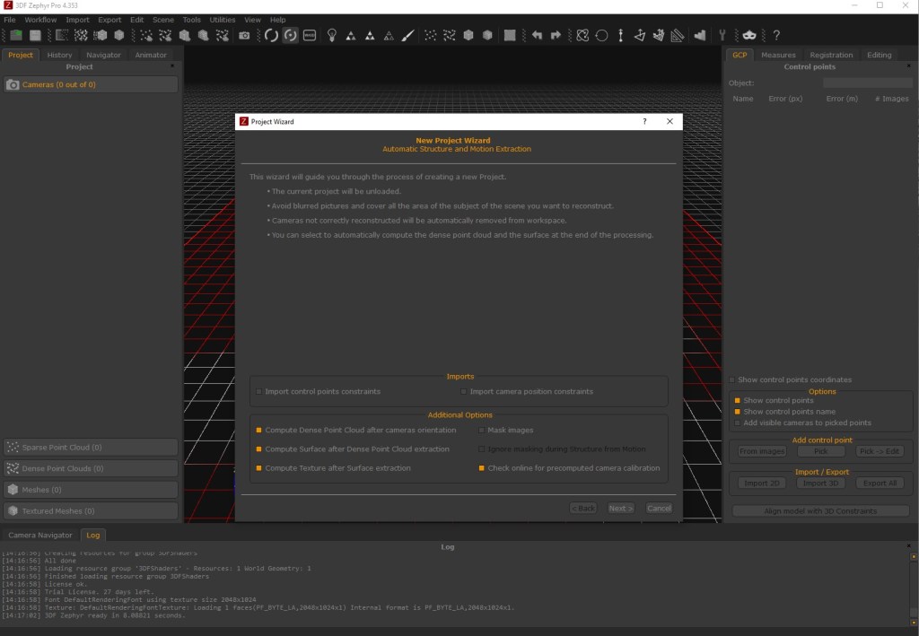919x636 pixels.
Task: Click the Log panel scrollbar
Action: coord(913,588)
